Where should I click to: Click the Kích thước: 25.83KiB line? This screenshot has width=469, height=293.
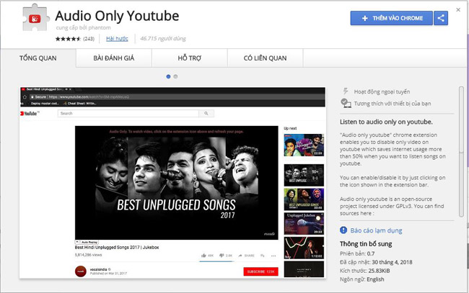[364, 271]
